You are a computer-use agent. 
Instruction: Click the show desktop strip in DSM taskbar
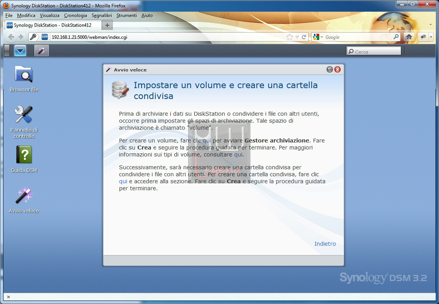click(x=7, y=50)
